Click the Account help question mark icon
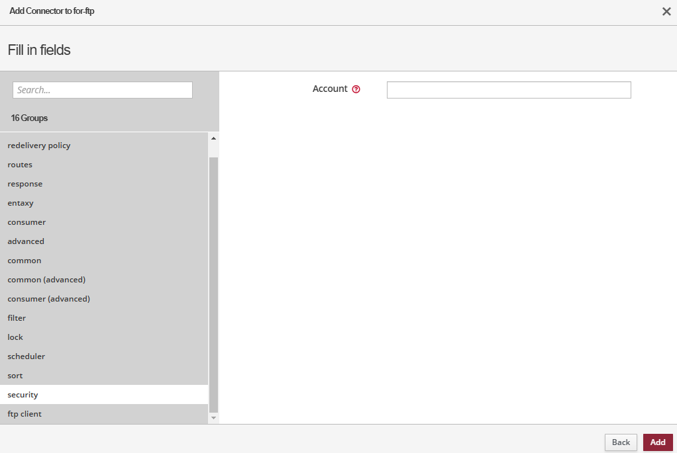The height and width of the screenshot is (453, 677). (356, 89)
